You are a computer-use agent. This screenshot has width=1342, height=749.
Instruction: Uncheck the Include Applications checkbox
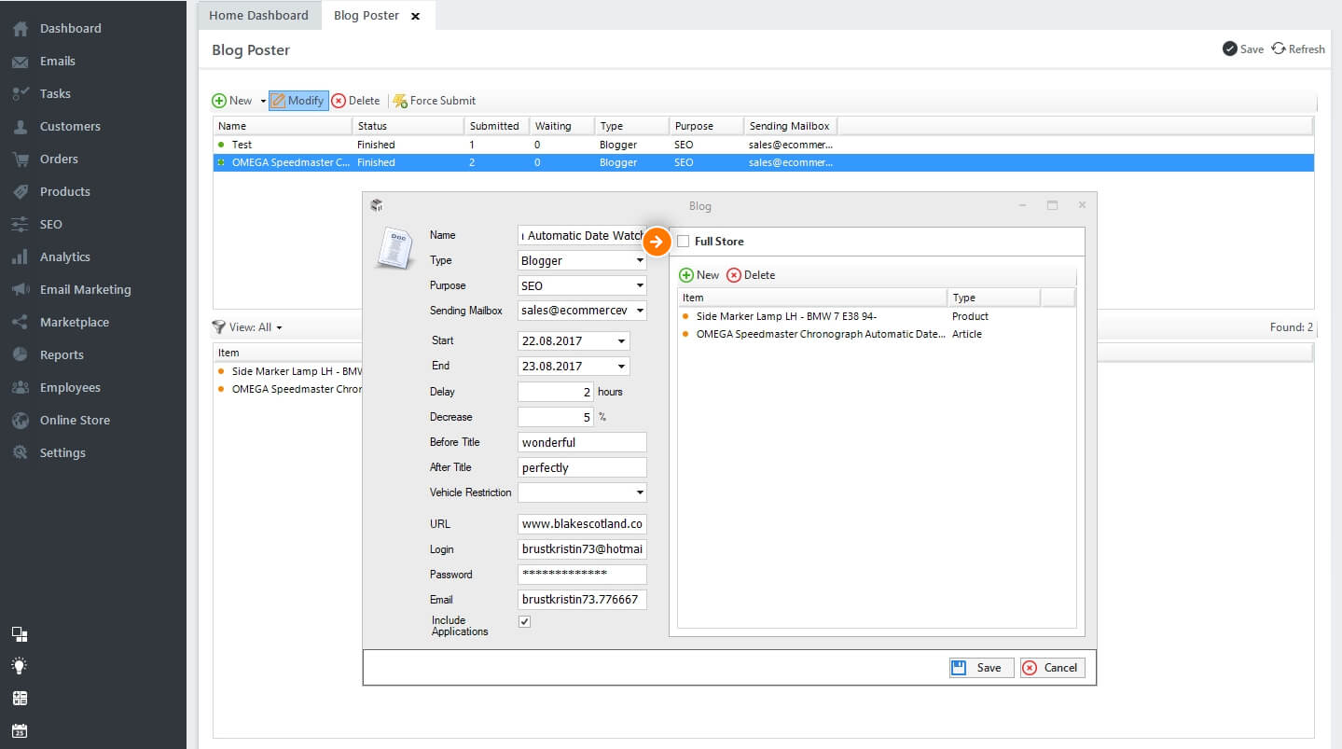524,621
